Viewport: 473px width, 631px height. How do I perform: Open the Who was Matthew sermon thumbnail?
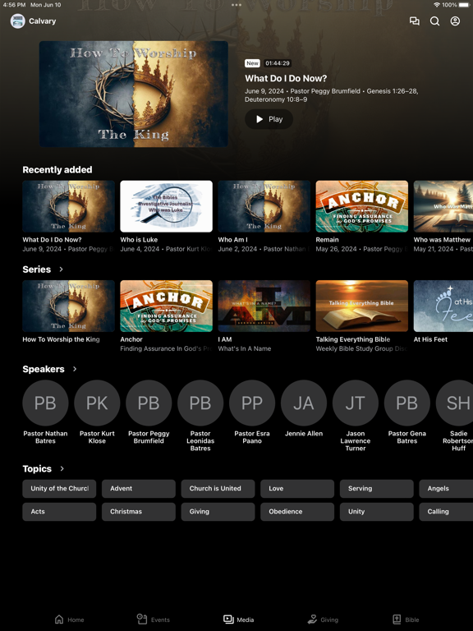pyautogui.click(x=443, y=206)
